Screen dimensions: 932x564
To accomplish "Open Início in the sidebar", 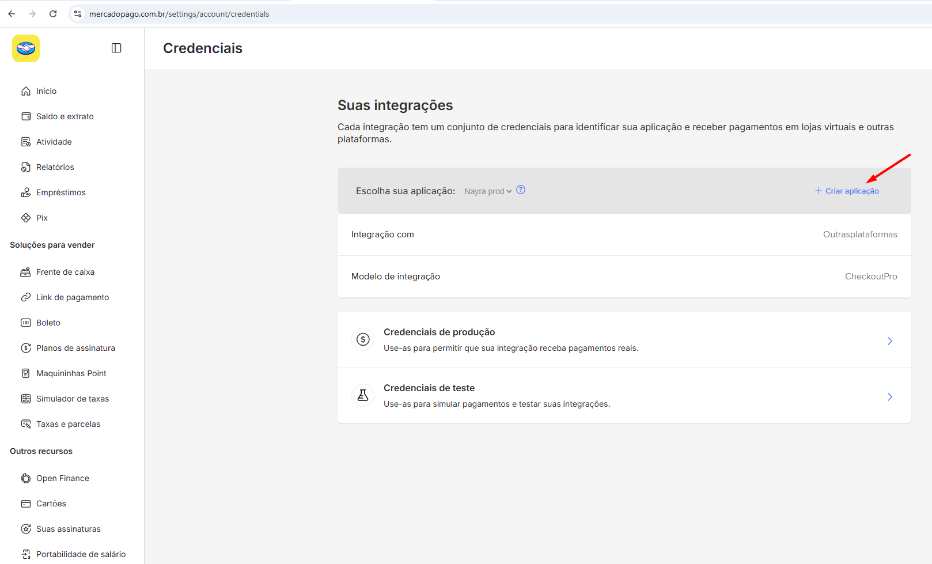I will pyautogui.click(x=46, y=91).
